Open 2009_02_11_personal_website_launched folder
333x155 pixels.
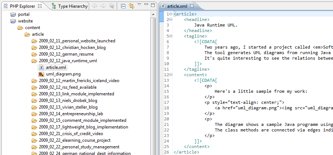pos(77,41)
